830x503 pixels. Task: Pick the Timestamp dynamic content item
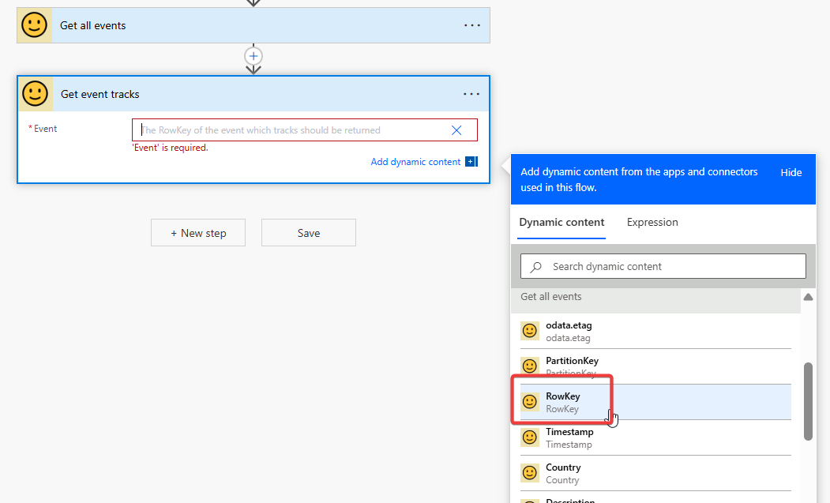tap(569, 437)
